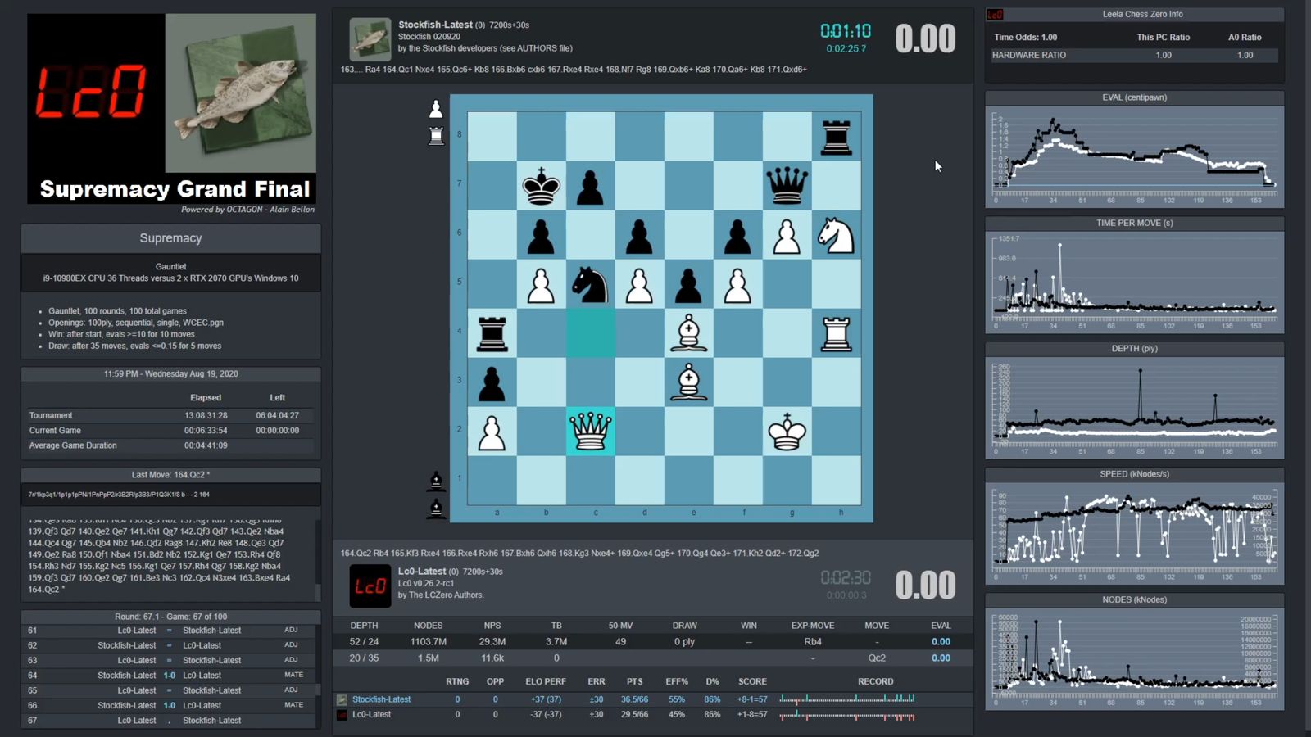This screenshot has height=737, width=1311.
Task: Open the Stockfish-Latest link in standings
Action: [381, 699]
